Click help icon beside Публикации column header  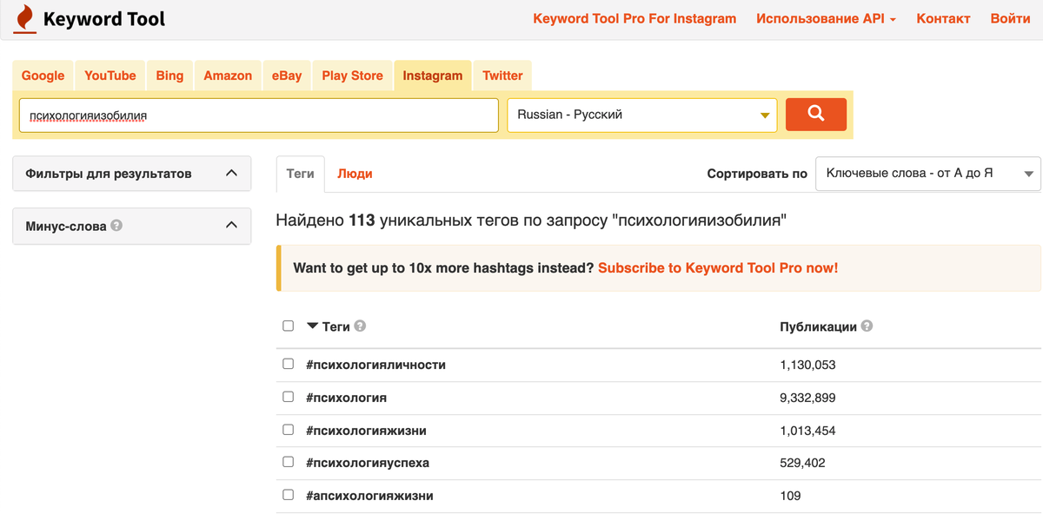pos(867,326)
